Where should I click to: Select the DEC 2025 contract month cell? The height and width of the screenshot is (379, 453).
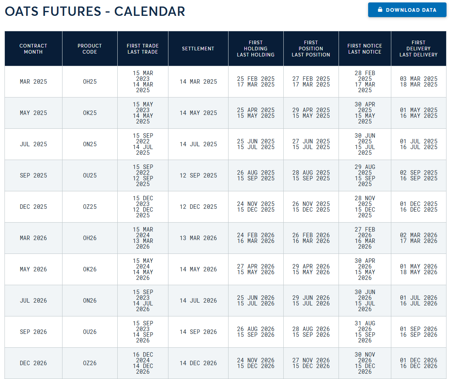(x=33, y=207)
